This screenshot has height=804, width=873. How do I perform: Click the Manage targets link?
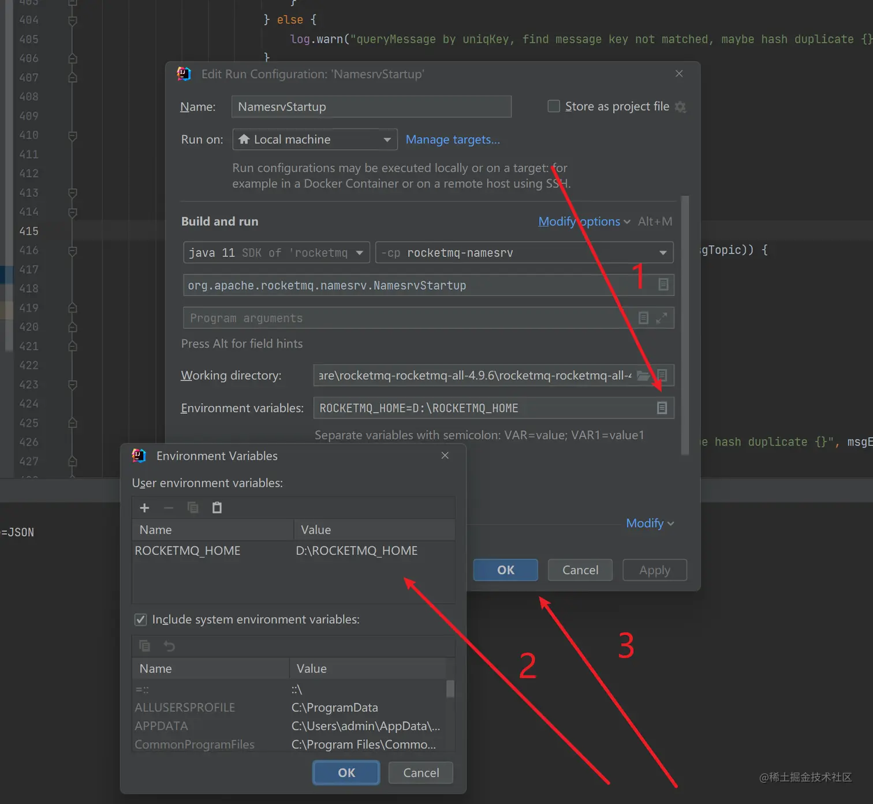453,140
